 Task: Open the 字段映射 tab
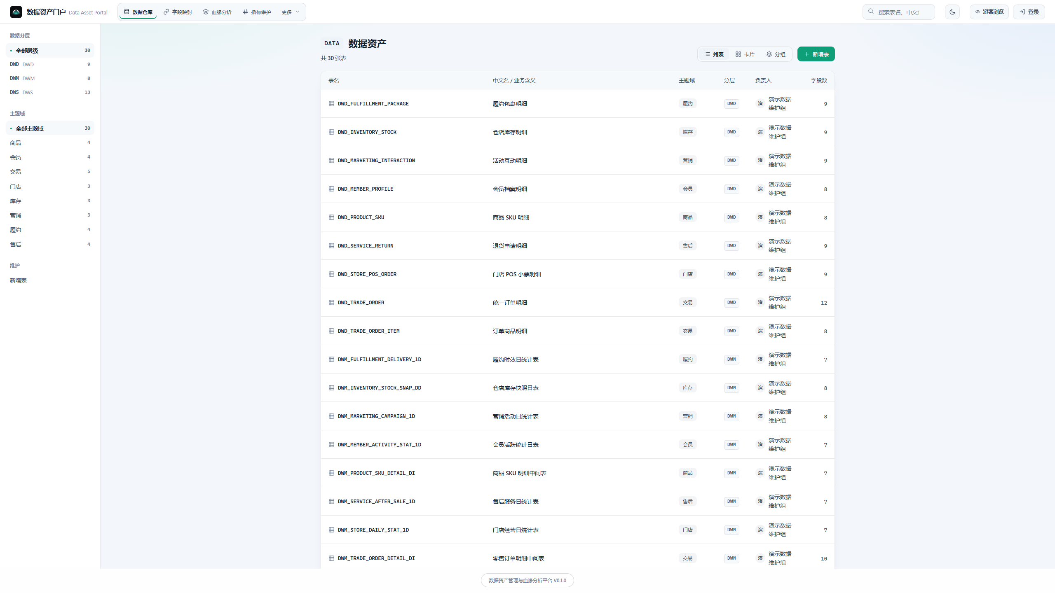coord(178,12)
